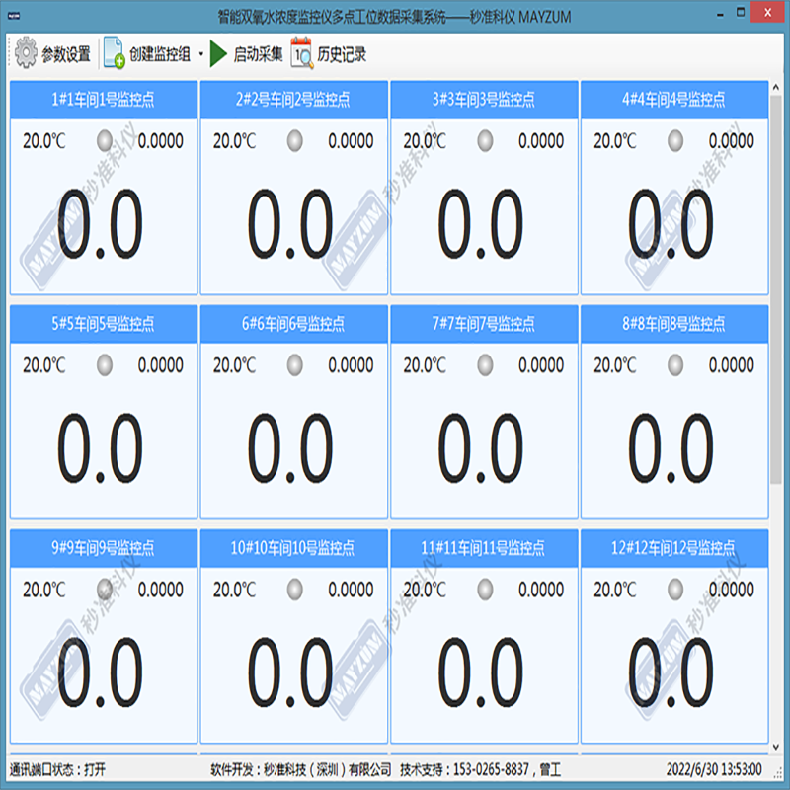The image size is (790, 790).
Task: Click the date and time in status bar
Action: tap(713, 769)
